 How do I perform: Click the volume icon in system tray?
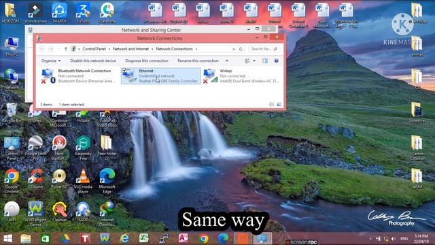pyautogui.click(x=394, y=239)
